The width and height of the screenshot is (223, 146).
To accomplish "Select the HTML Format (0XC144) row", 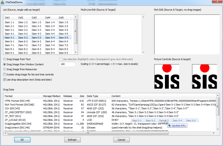I will pos(110,101).
